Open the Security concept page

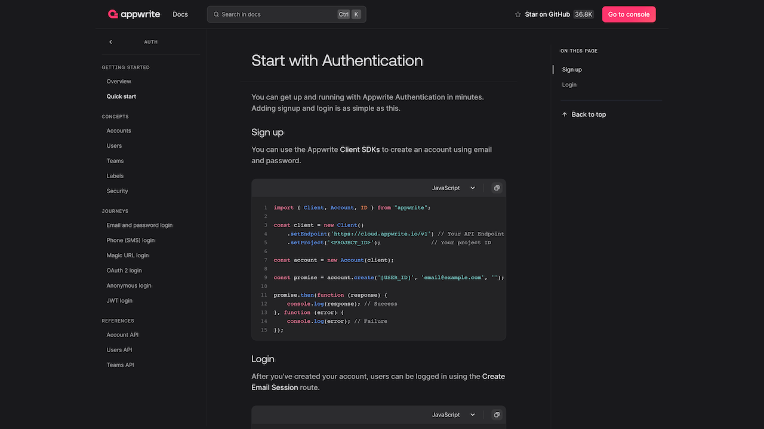(x=118, y=191)
